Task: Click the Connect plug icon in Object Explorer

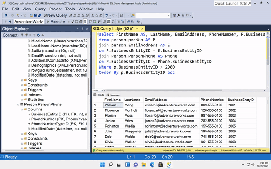Action: pyautogui.click(x=22, y=35)
